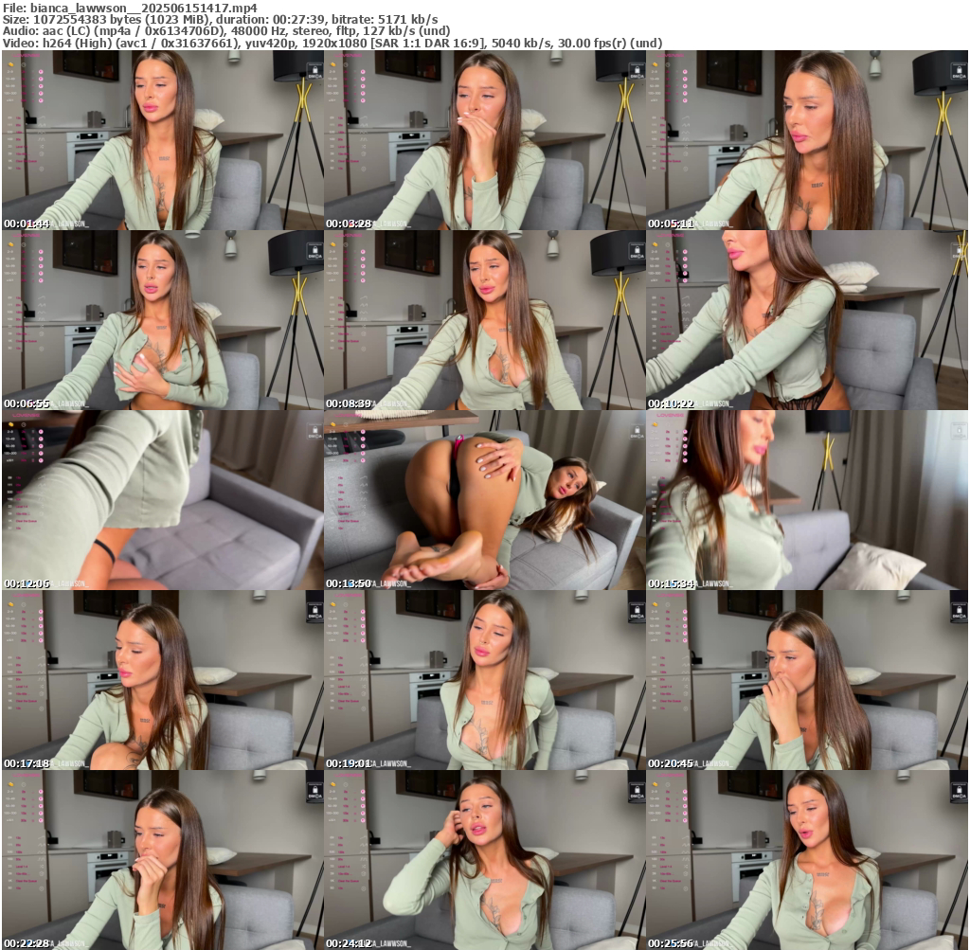970x950 pixels.
Task: Click the 'Audio: aac (LC)' info line
Action: coord(226,31)
